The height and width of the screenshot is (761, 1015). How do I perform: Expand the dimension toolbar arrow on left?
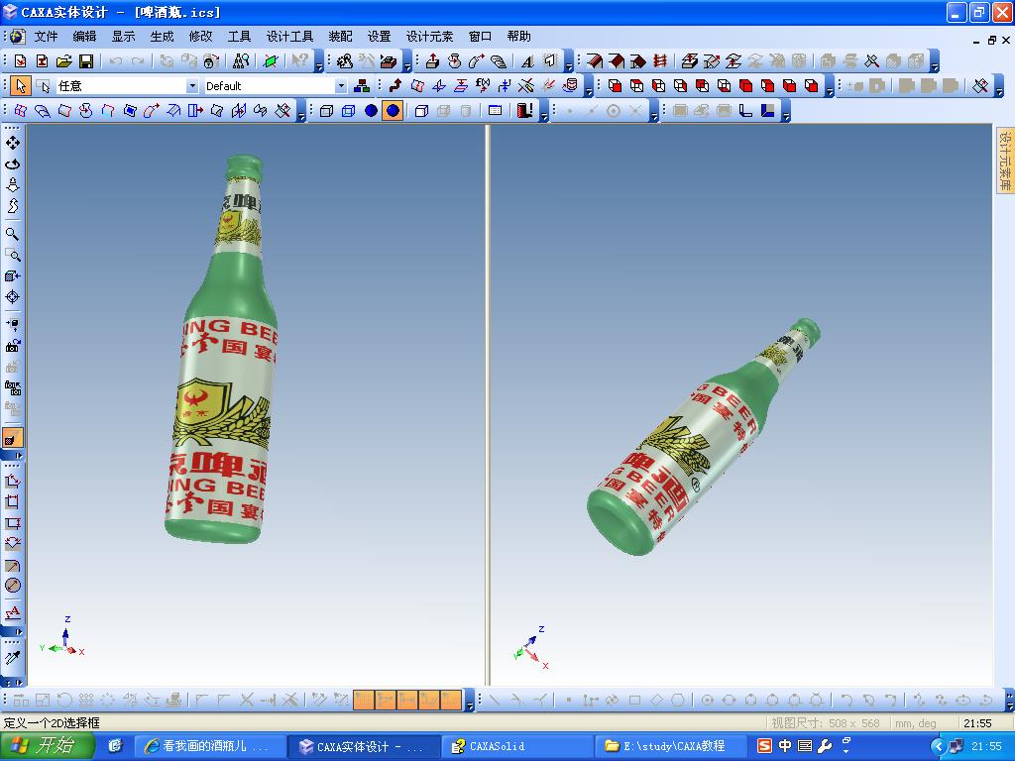pyautogui.click(x=12, y=631)
